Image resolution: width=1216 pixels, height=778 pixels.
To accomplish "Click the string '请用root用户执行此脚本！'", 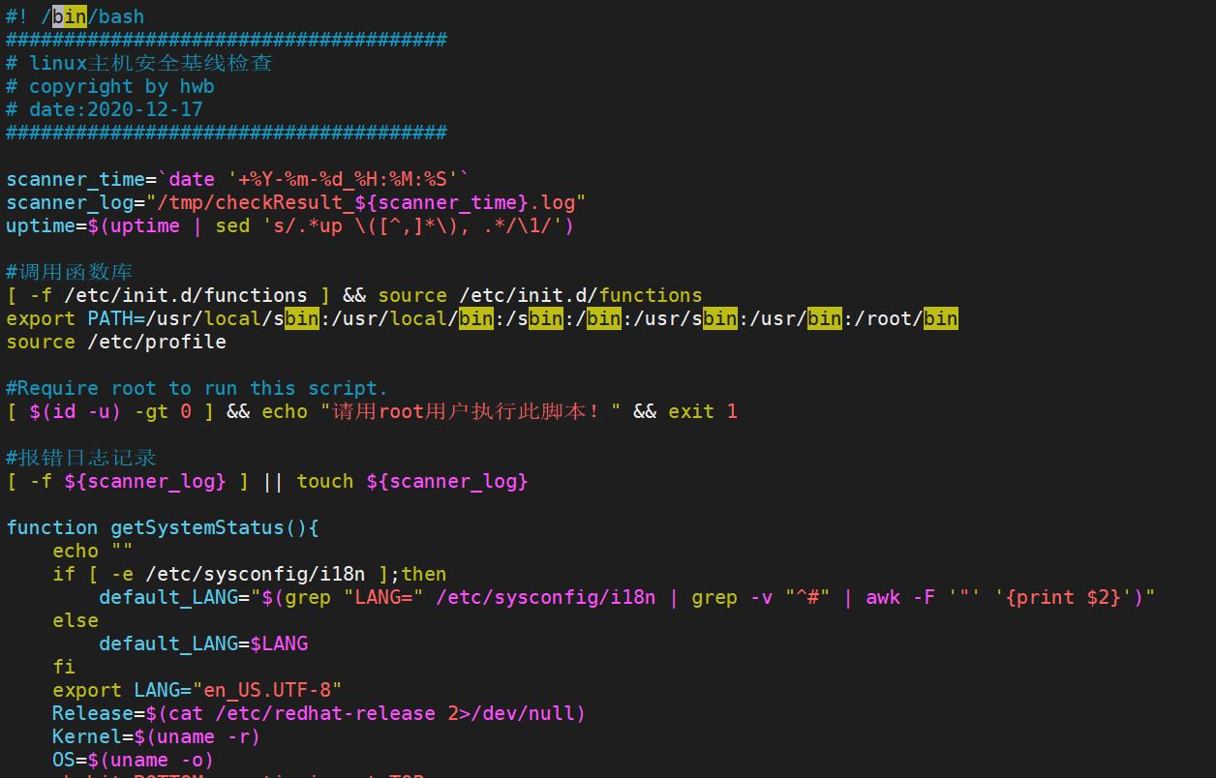I will (x=471, y=411).
